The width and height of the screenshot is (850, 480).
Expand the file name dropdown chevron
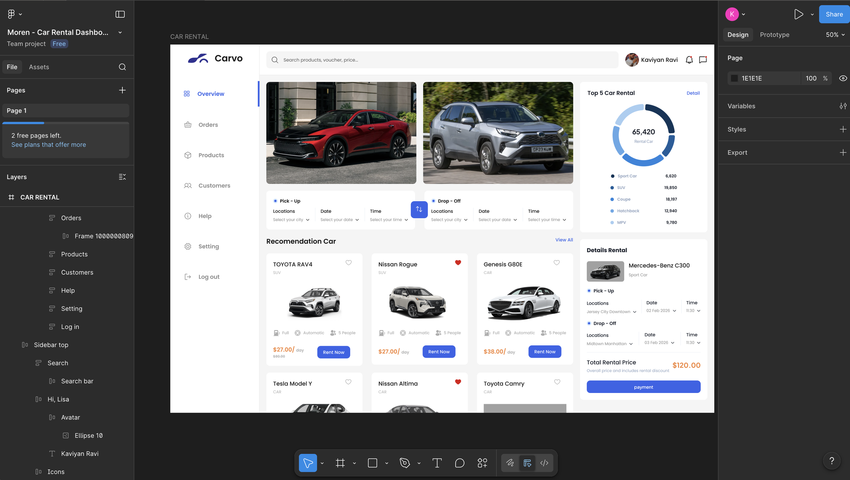[120, 33]
